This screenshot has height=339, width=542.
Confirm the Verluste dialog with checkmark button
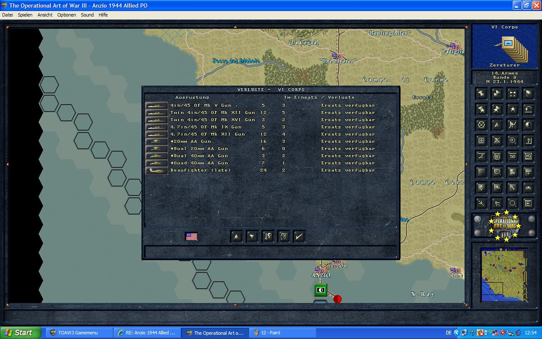click(x=299, y=236)
